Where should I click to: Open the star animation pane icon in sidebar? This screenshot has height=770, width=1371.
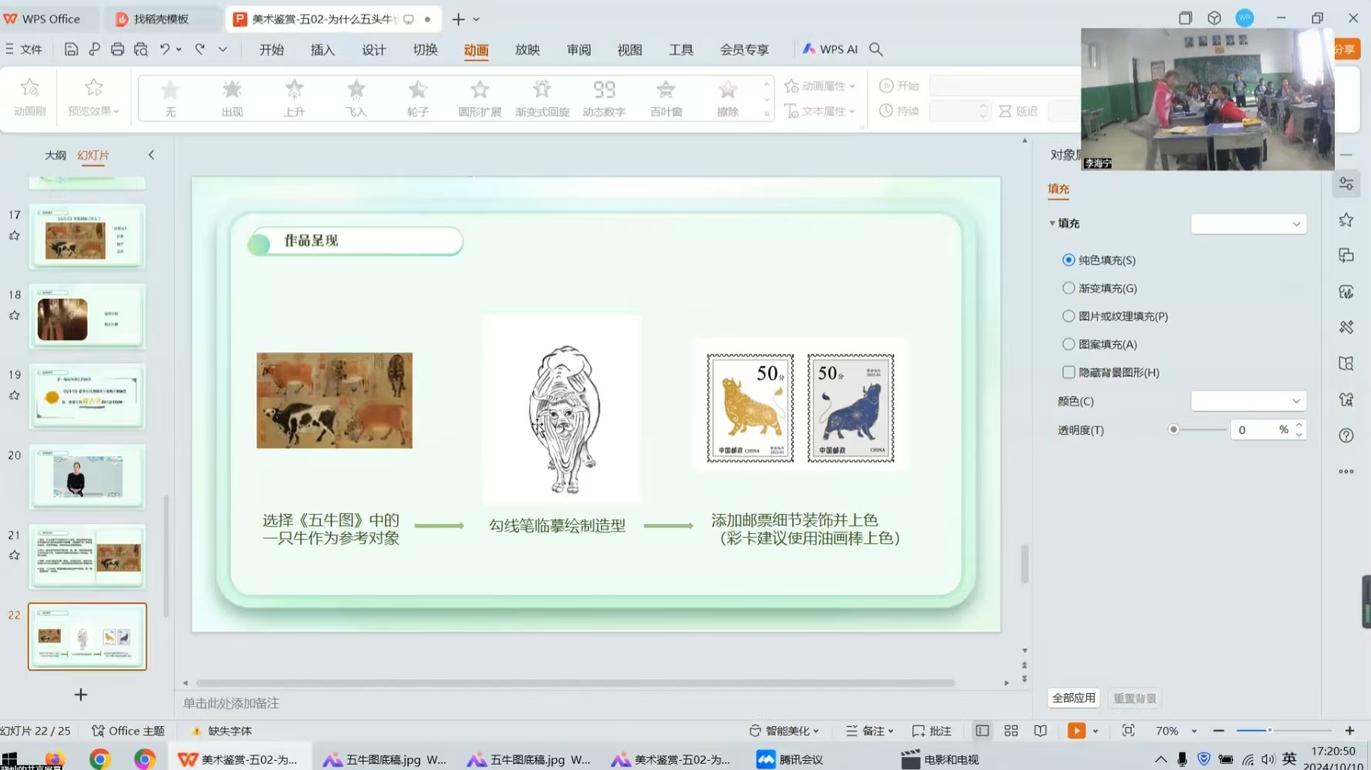click(1346, 220)
